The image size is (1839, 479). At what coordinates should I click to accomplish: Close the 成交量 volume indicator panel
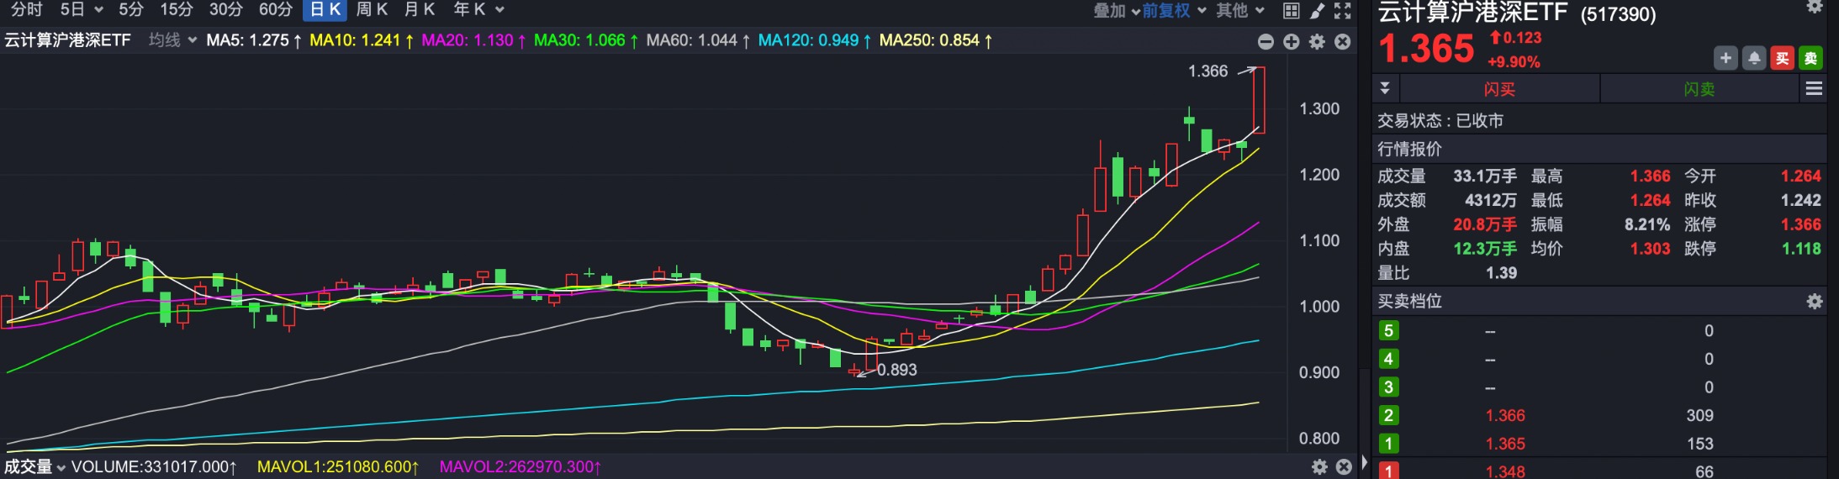[1344, 466]
